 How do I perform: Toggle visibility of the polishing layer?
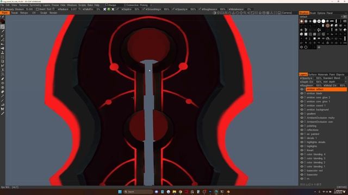(302, 126)
